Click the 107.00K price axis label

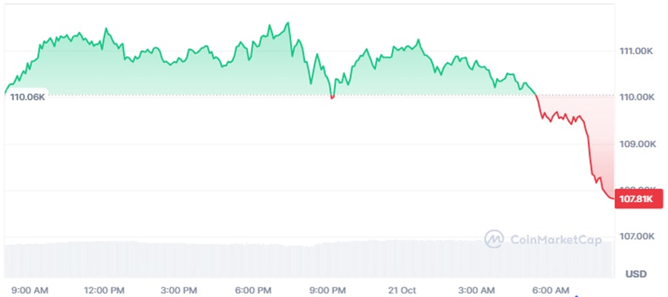pyautogui.click(x=636, y=236)
